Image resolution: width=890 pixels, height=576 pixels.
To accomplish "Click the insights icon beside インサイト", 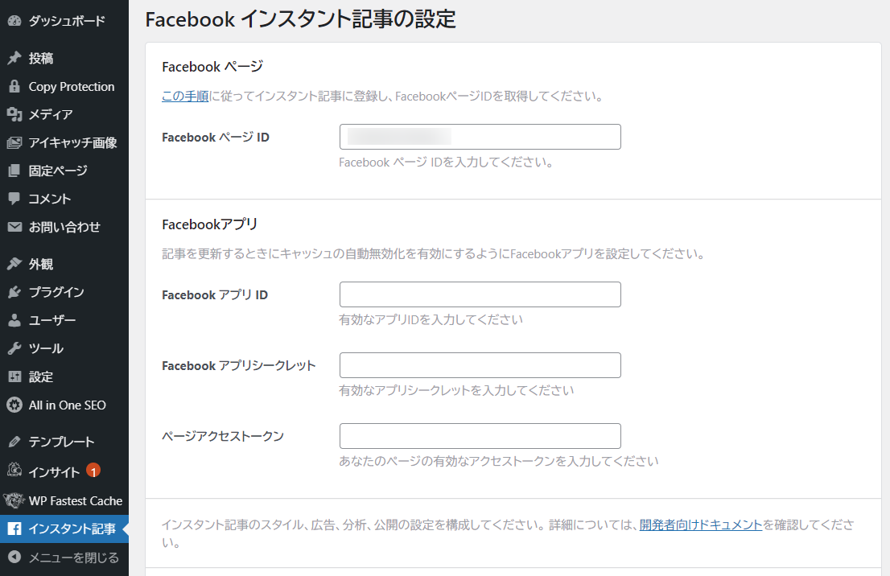I will pos(14,471).
